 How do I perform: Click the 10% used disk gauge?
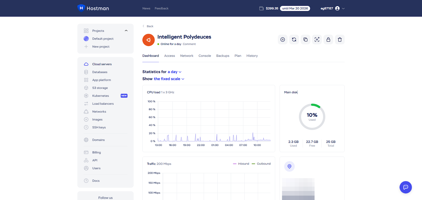[312, 117]
